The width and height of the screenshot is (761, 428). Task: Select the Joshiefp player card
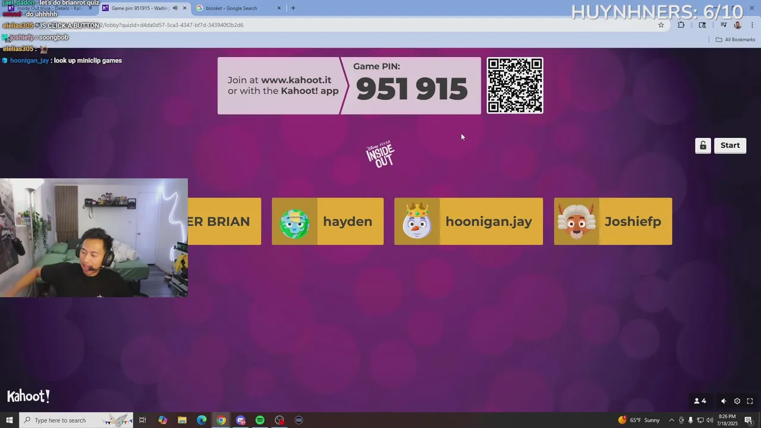[613, 221]
